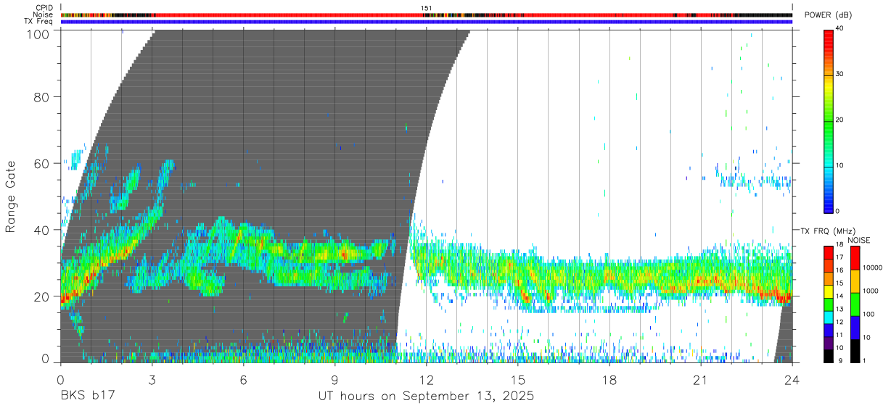The image size is (891, 411).
Task: Click the 0 label on the Range Gate axis
Action: coord(45,358)
